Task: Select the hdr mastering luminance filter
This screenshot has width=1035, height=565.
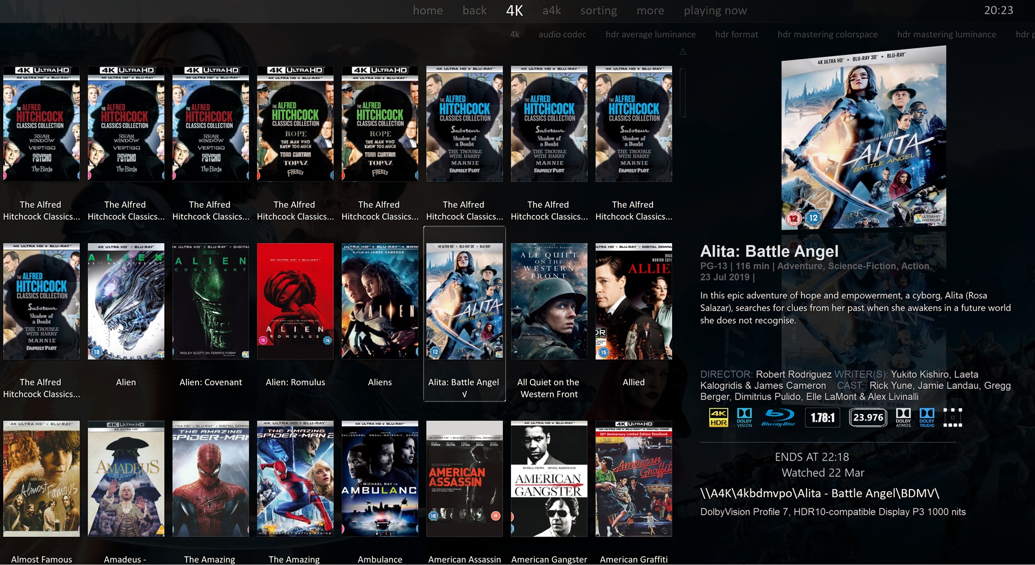Action: (947, 34)
